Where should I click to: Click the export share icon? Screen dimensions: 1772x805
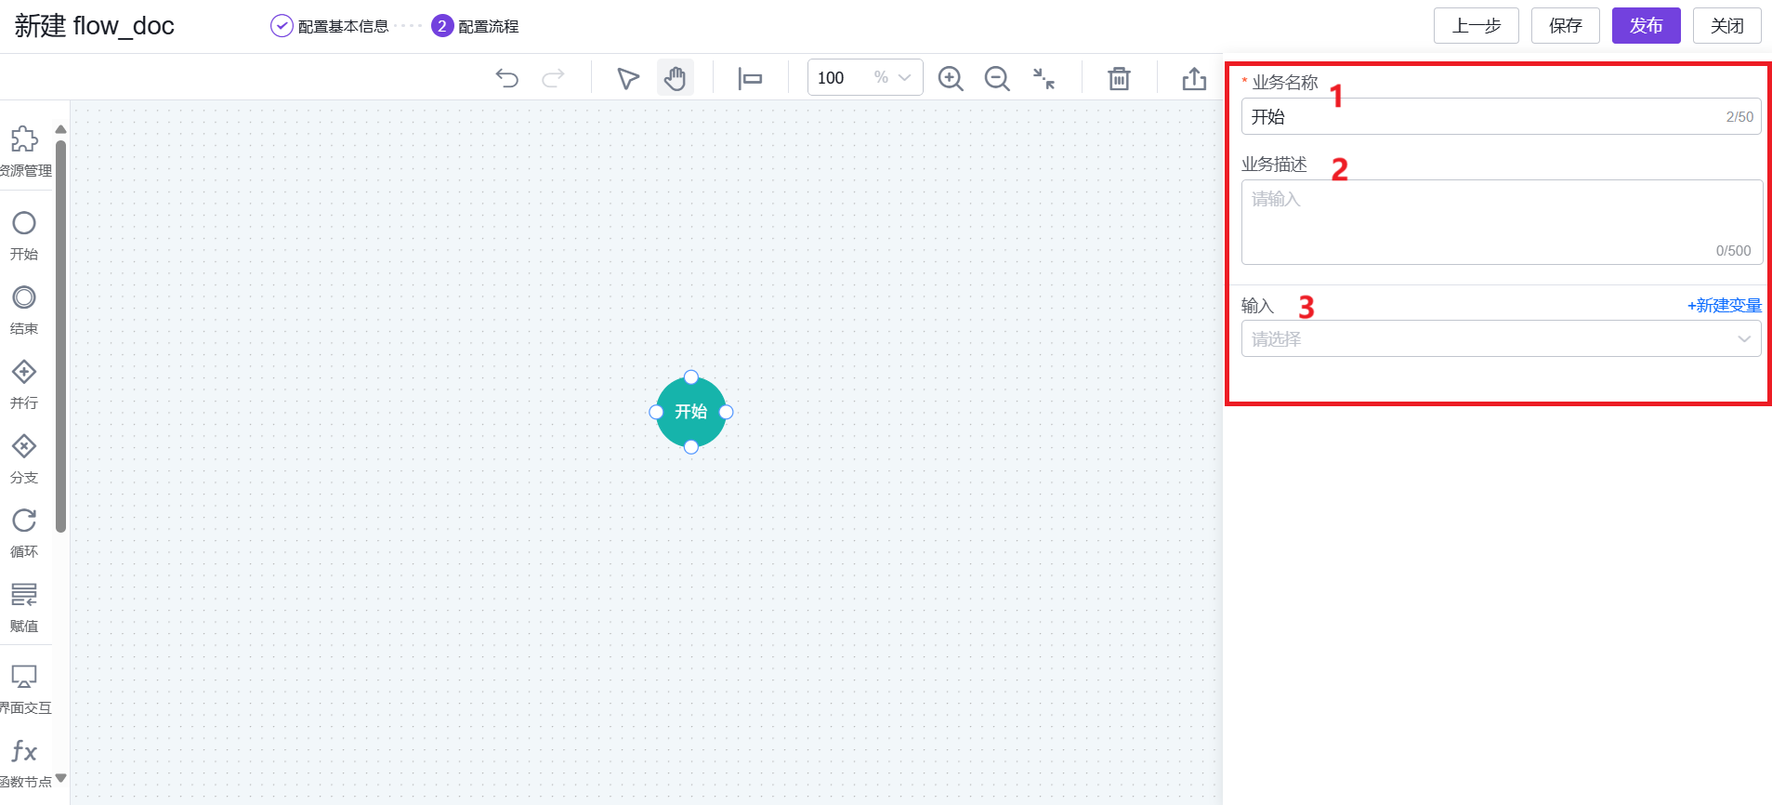(1194, 78)
